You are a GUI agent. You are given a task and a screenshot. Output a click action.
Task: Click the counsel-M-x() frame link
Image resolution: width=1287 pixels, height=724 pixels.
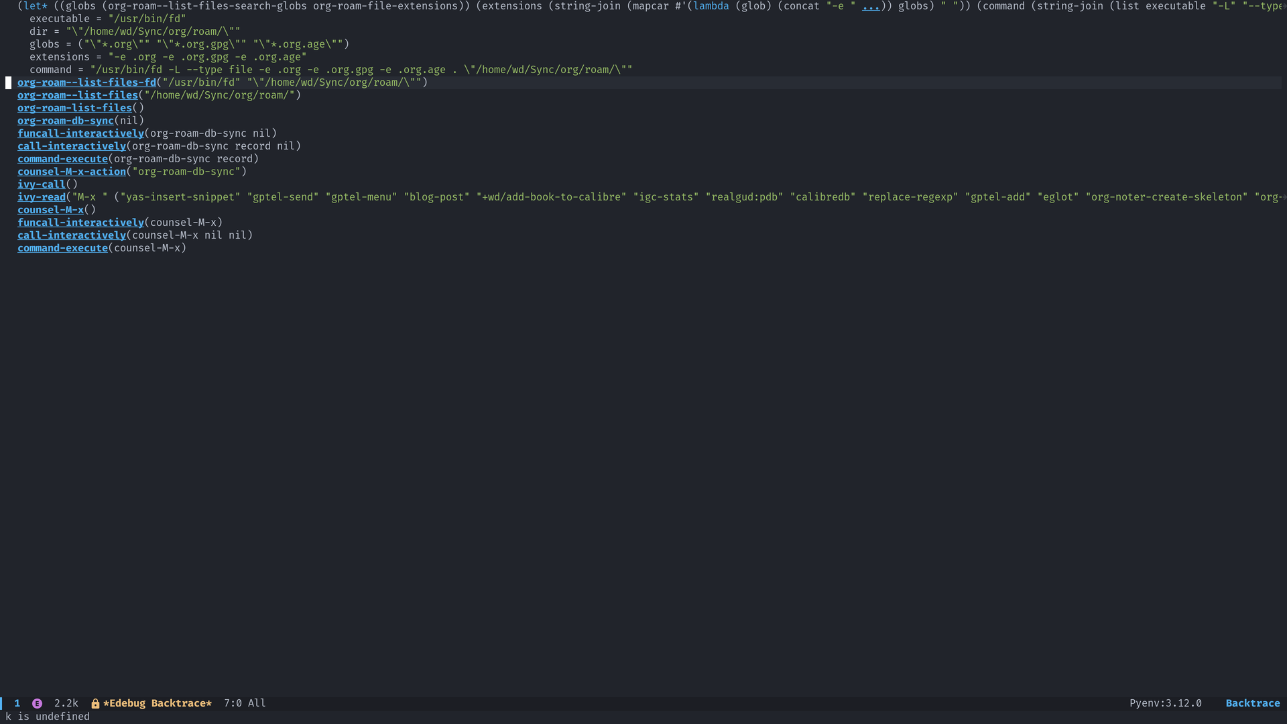coord(50,210)
